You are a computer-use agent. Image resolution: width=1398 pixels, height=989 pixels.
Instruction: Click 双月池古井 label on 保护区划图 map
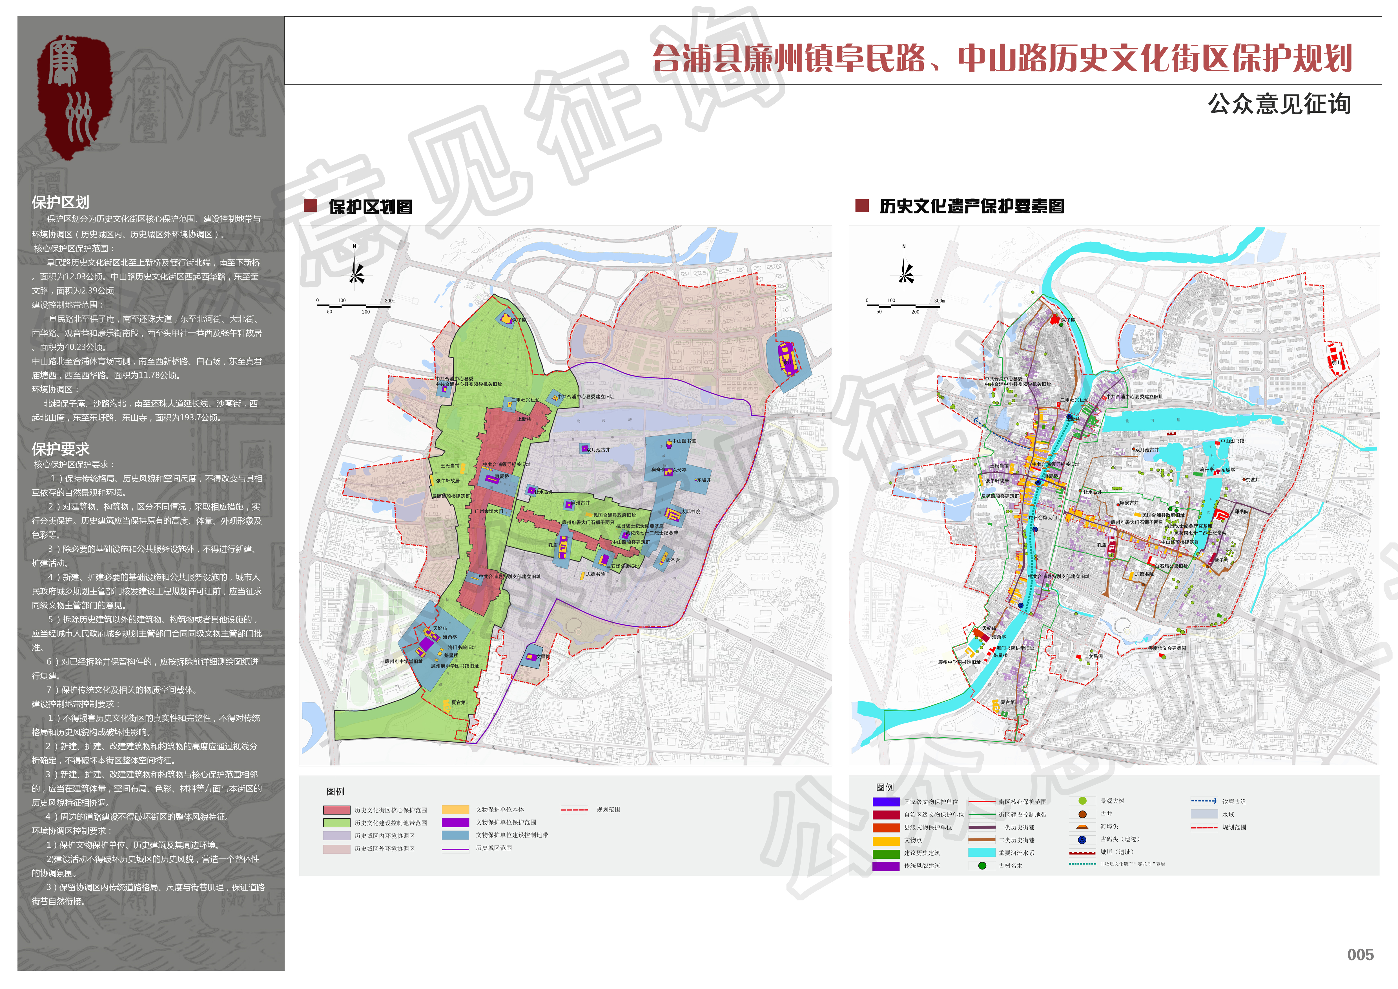point(599,449)
